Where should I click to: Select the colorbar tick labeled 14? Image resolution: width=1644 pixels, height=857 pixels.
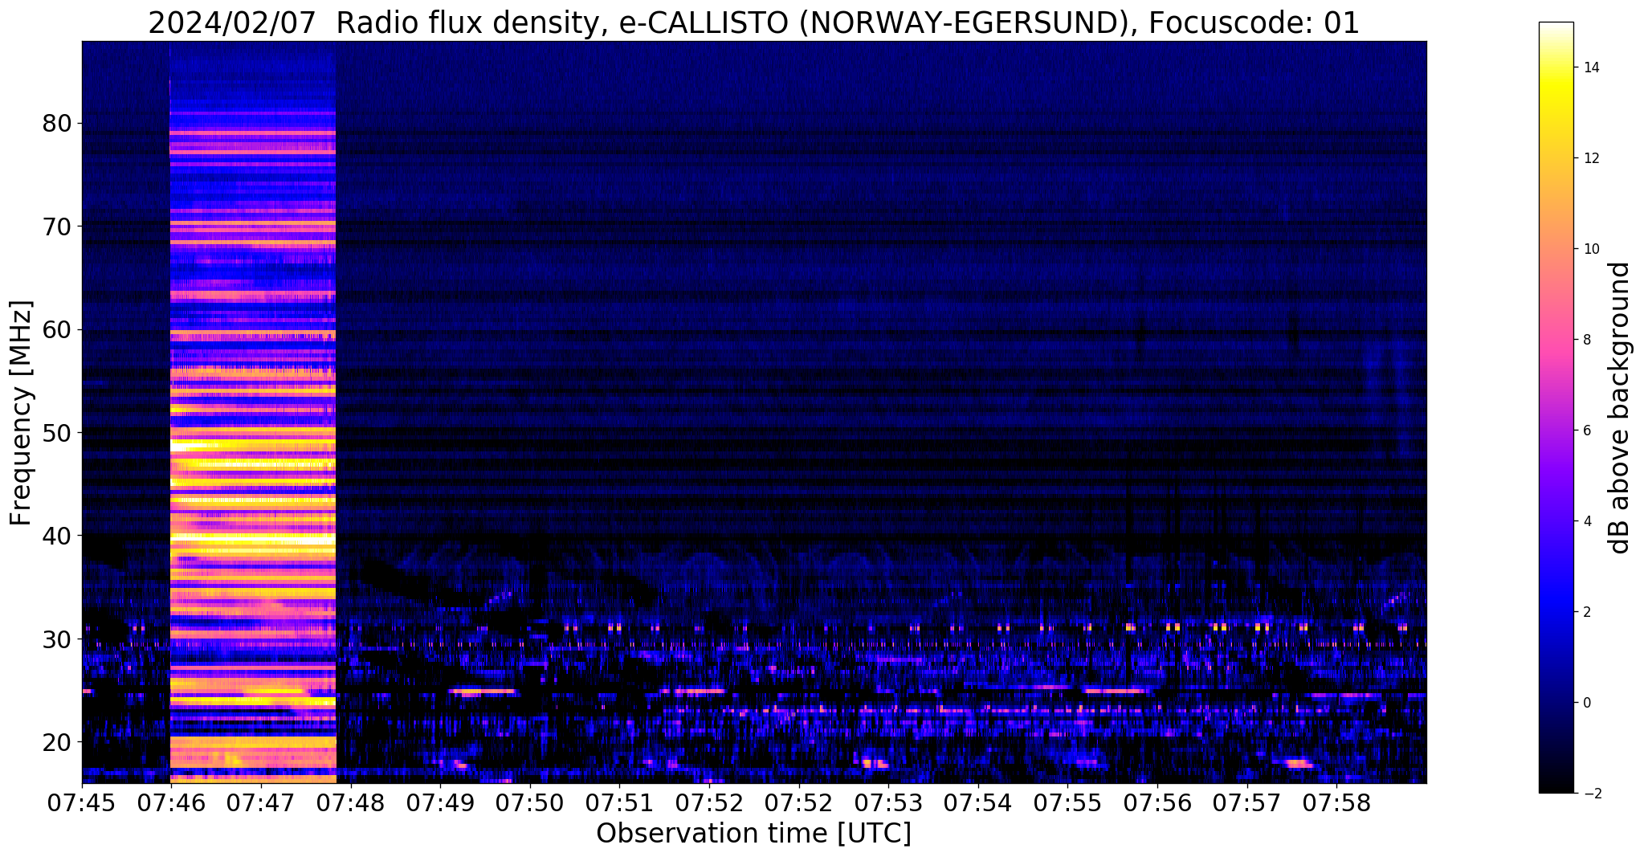[x=1590, y=67]
